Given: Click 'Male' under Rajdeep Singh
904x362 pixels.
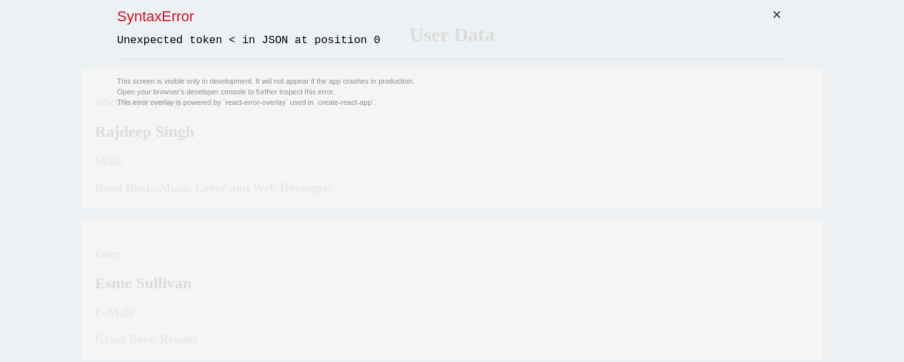Looking at the screenshot, I should (x=108, y=161).
